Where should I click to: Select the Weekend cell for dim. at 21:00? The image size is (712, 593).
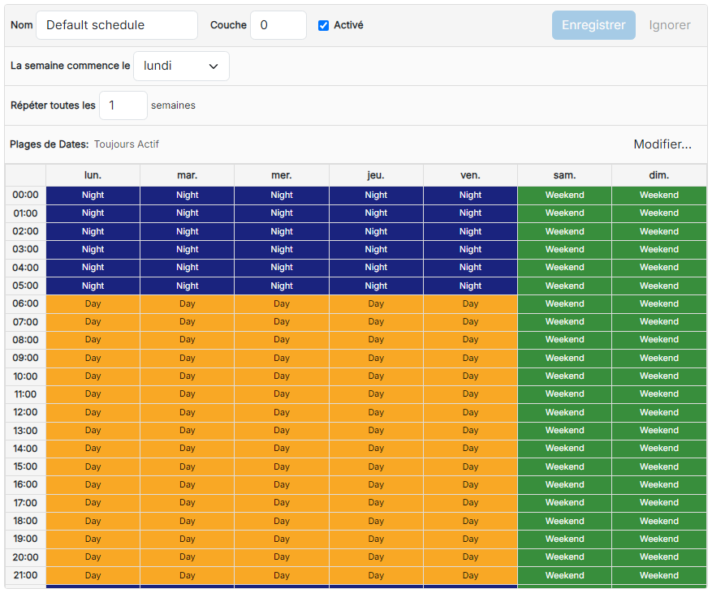tap(659, 575)
